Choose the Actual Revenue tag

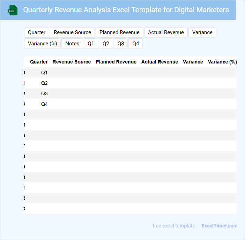[166, 32]
